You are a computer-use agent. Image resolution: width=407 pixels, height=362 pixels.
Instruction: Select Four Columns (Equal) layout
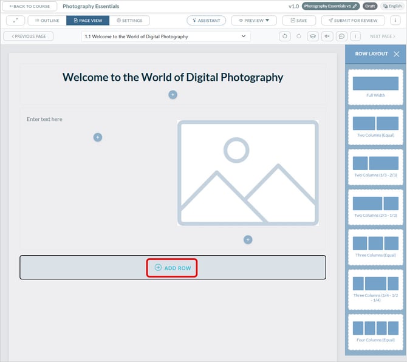pyautogui.click(x=375, y=332)
